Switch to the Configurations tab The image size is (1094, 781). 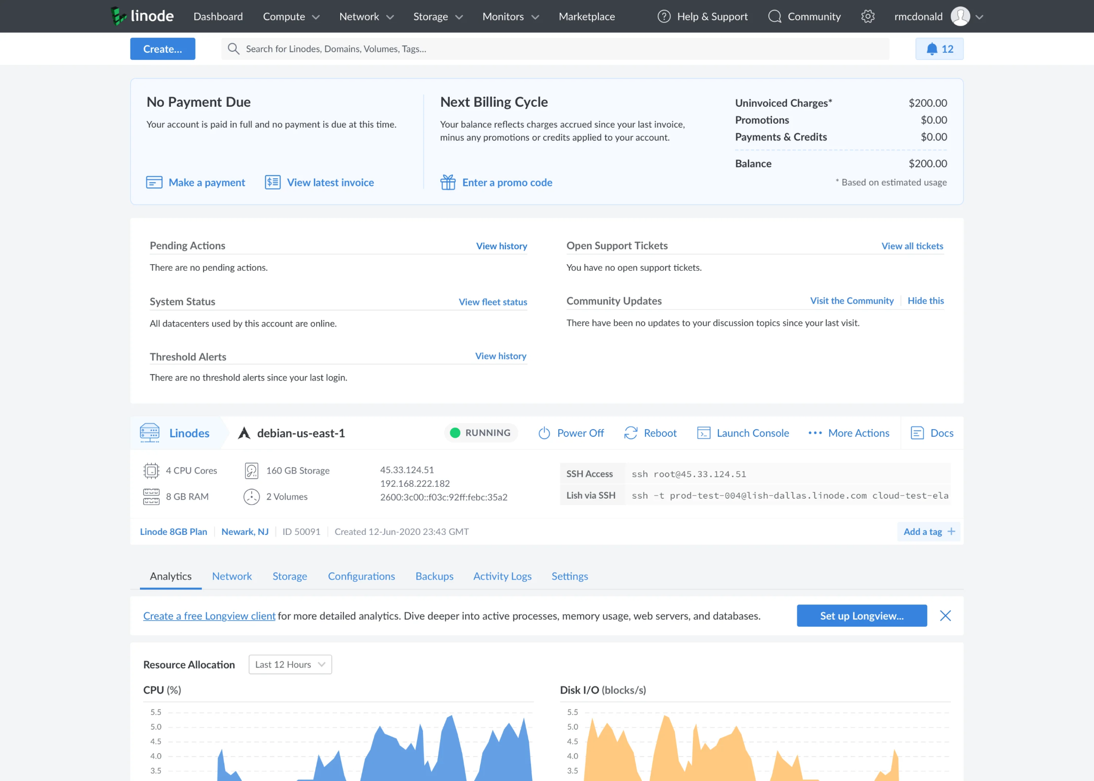pos(361,576)
